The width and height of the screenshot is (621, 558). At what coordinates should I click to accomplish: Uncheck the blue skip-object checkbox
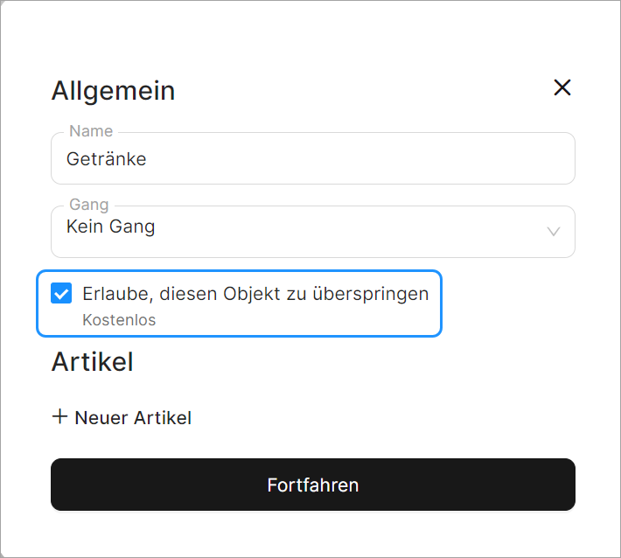(61, 294)
